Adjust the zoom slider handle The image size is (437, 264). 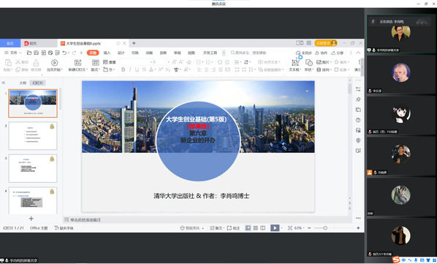tap(325, 228)
